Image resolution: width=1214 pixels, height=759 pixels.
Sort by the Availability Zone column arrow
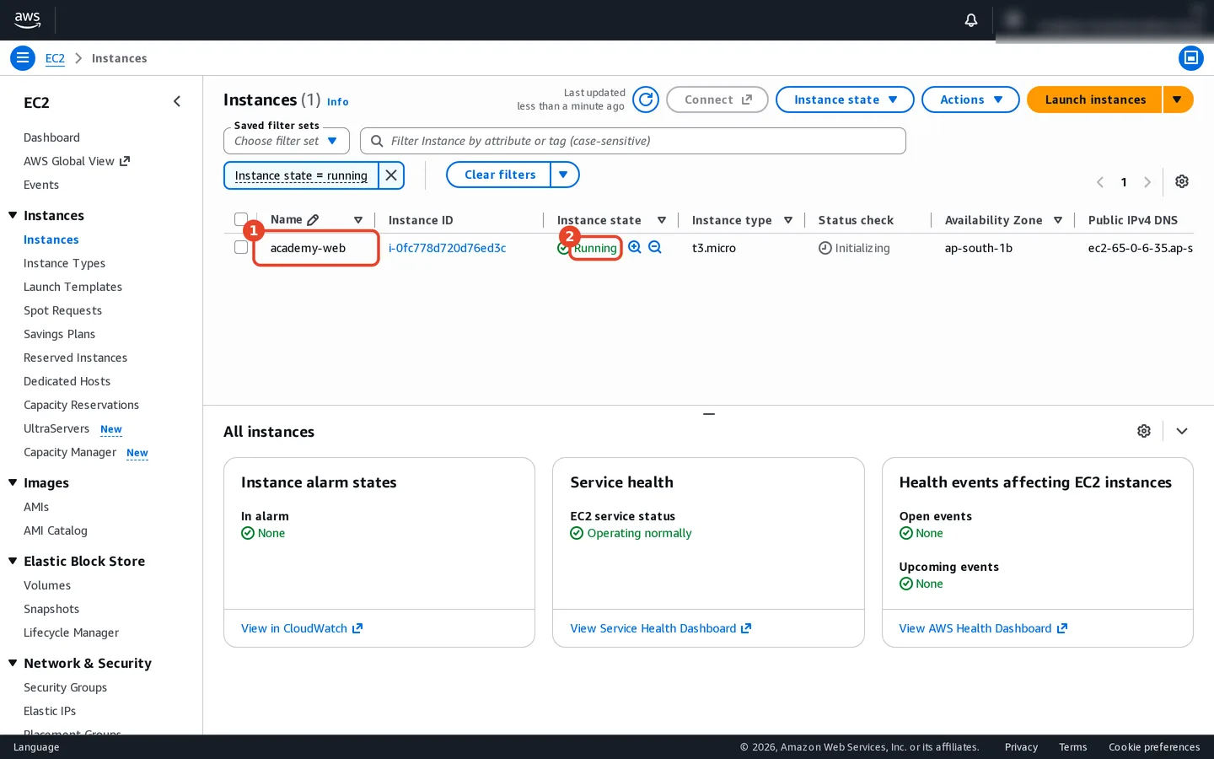(x=1058, y=220)
